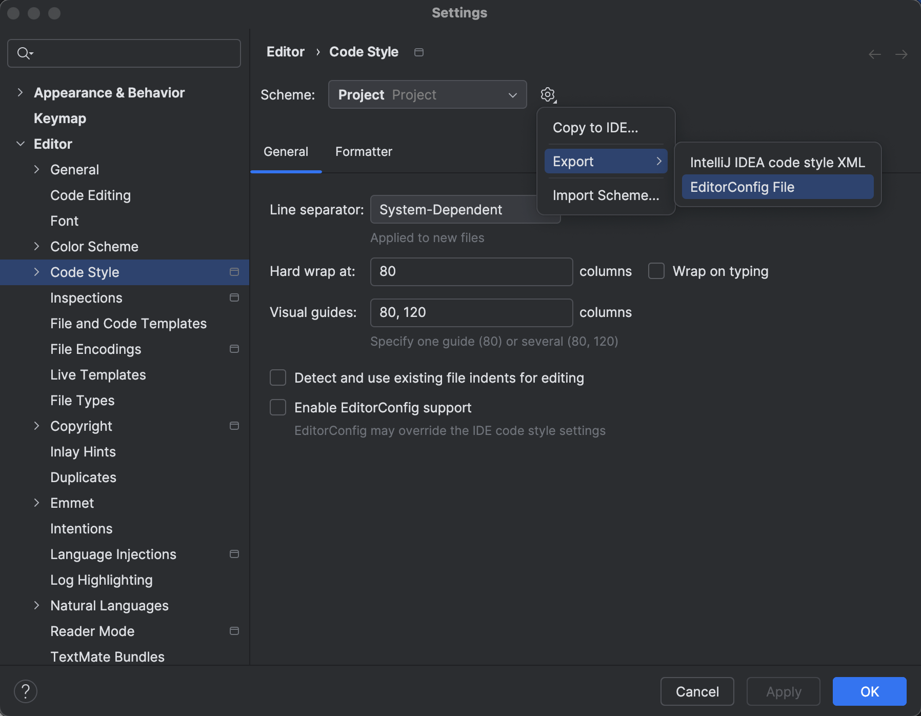Image resolution: width=921 pixels, height=716 pixels.
Task: Open the Scheme Project dropdown
Action: [x=427, y=94]
